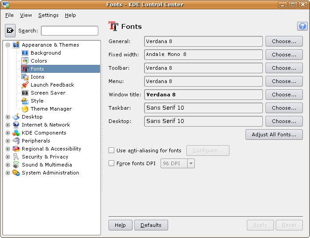Choose the Desktop font
Viewport: 310px width, 238px height.
pyautogui.click(x=284, y=121)
